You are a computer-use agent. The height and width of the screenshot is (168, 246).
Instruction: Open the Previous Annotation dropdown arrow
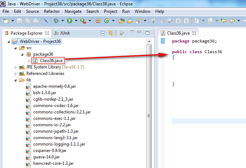click(x=217, y=21)
